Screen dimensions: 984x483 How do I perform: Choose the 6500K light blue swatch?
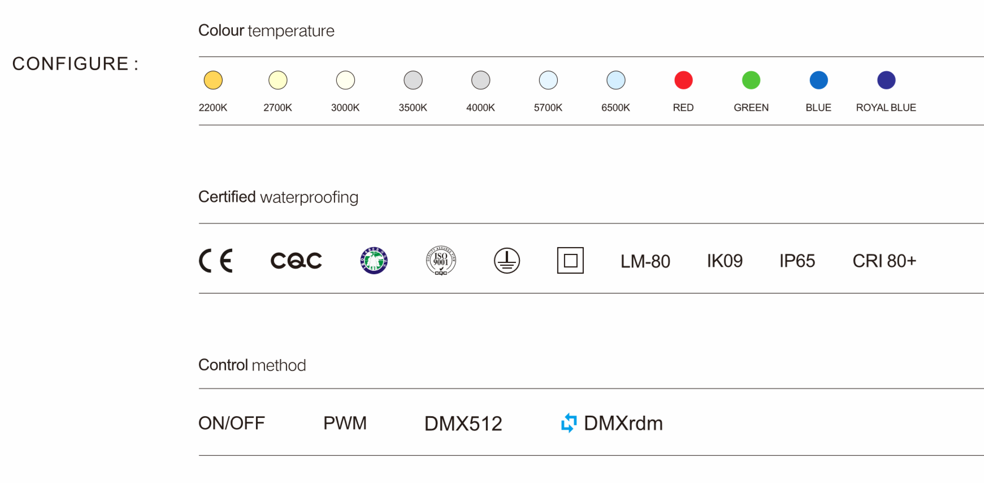(x=616, y=80)
